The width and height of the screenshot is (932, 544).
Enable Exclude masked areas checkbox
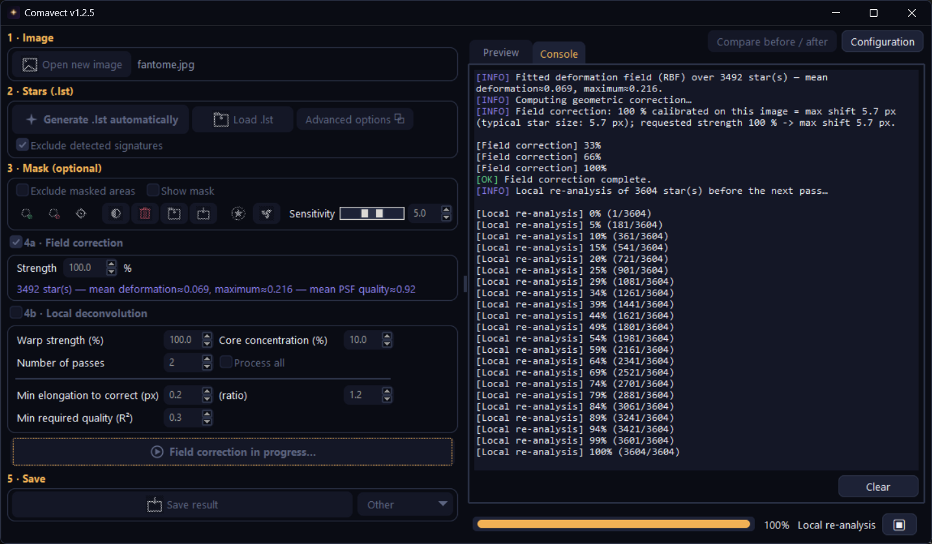click(x=23, y=191)
